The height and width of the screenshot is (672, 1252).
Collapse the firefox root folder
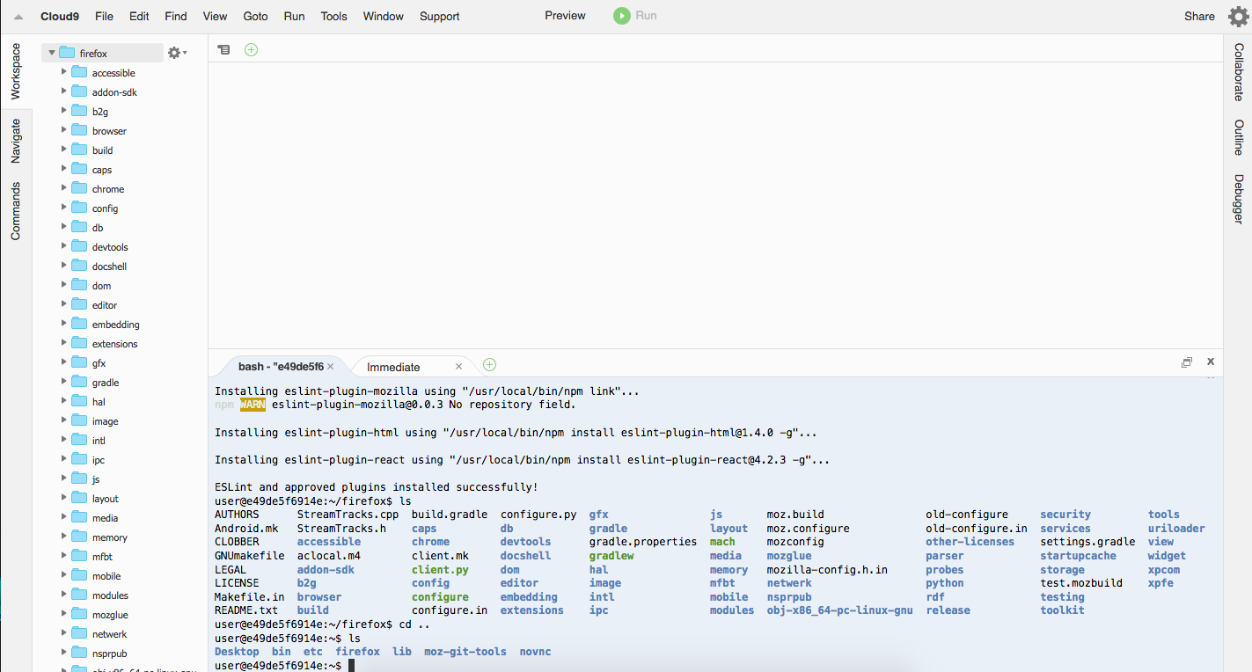click(x=52, y=53)
